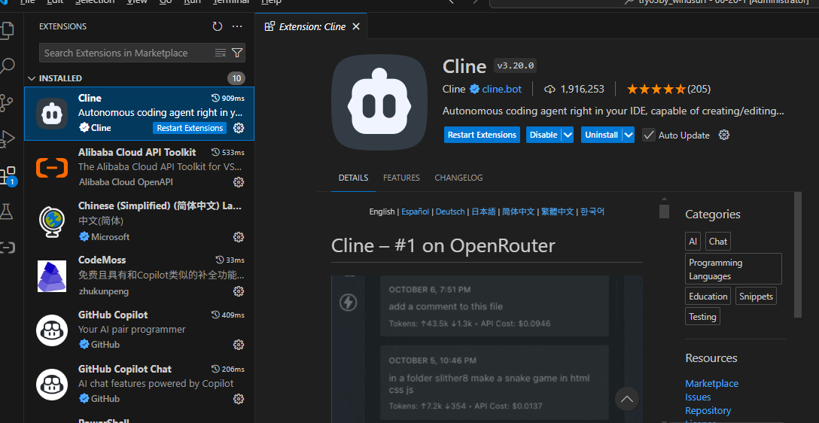This screenshot has height=423, width=819.
Task: Select the Testing category tag
Action: point(702,316)
